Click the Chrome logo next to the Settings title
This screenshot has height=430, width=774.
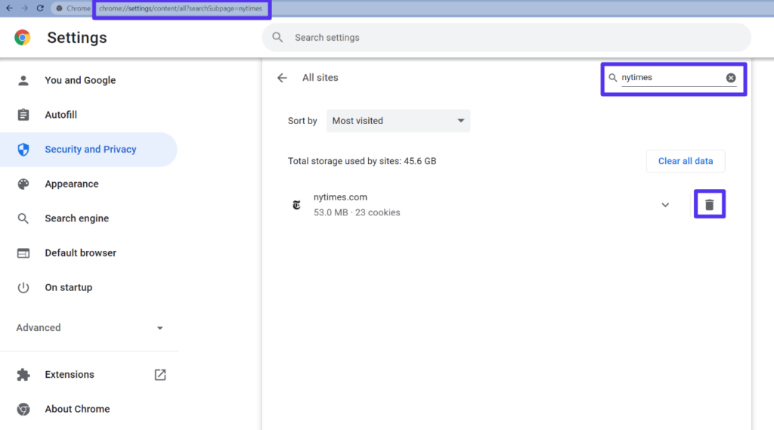tap(22, 38)
